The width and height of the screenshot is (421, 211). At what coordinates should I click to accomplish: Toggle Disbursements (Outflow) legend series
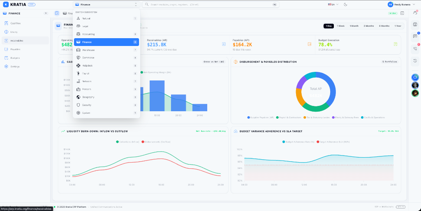click(x=156, y=142)
